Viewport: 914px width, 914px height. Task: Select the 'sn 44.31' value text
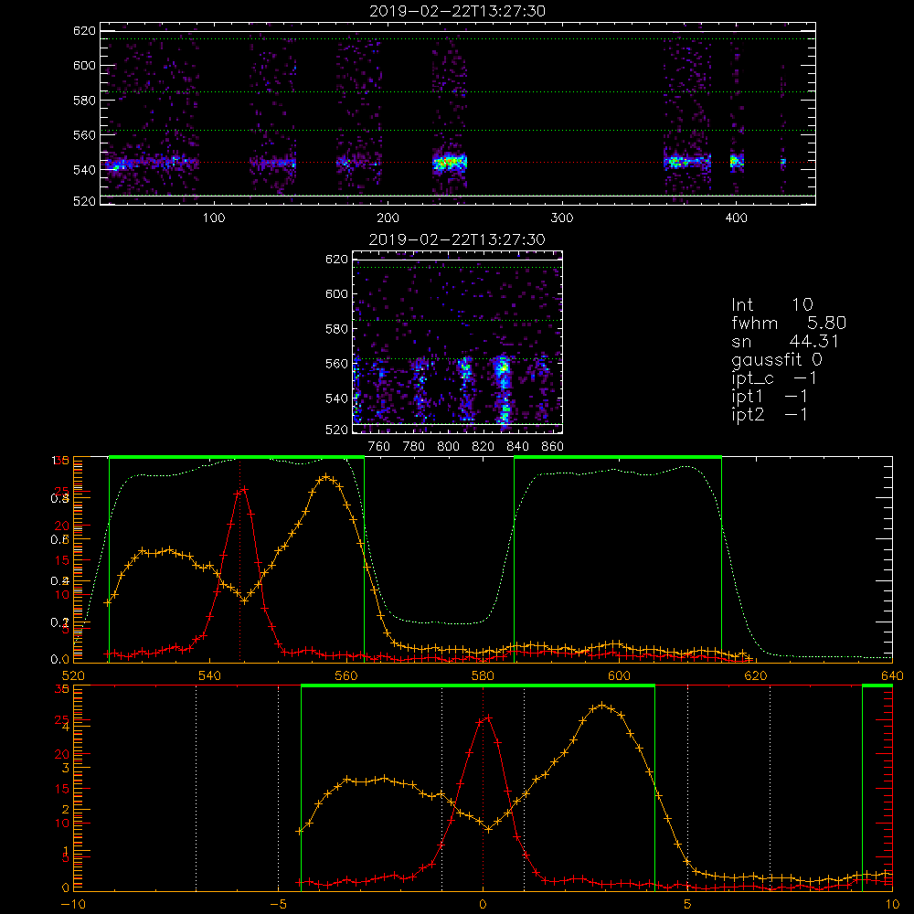point(785,341)
